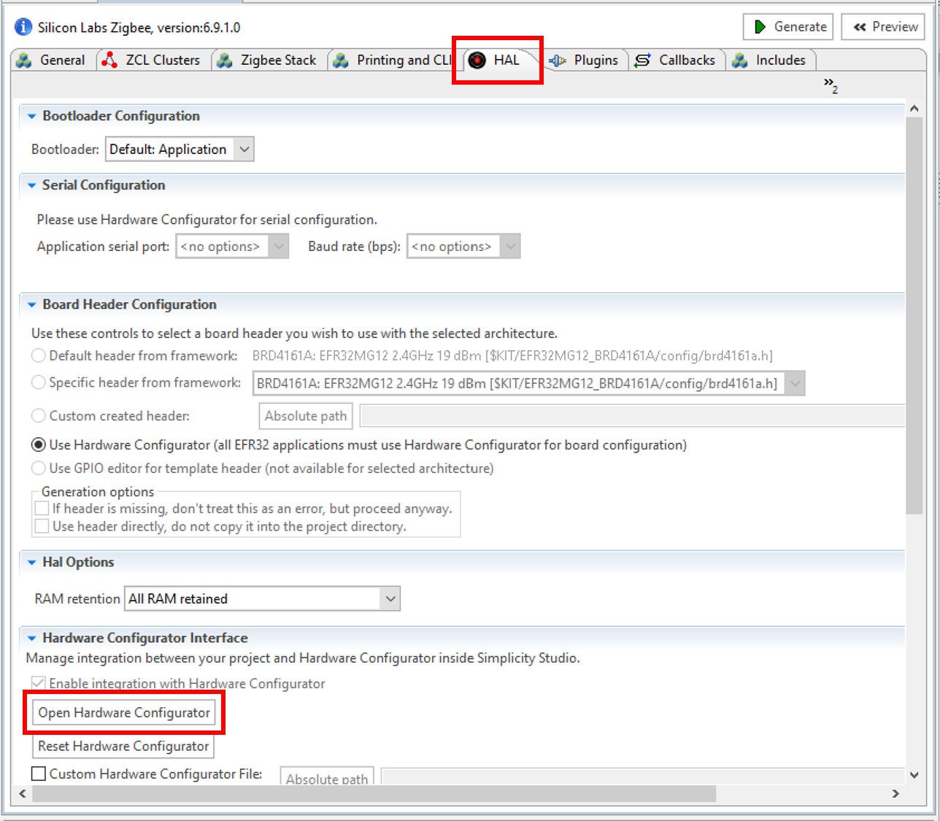This screenshot has height=821, width=940.
Task: Click the vertical scrollbar thumb
Action: pos(914,315)
